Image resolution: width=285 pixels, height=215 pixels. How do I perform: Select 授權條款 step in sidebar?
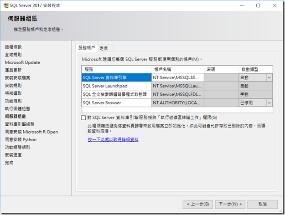[13, 47]
